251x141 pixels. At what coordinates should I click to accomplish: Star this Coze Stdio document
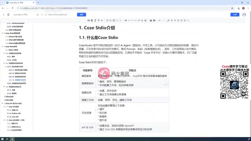coord(38,14)
